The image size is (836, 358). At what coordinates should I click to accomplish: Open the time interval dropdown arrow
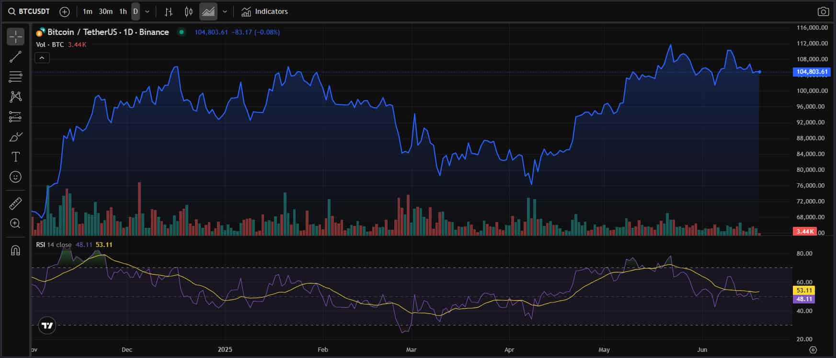point(147,11)
